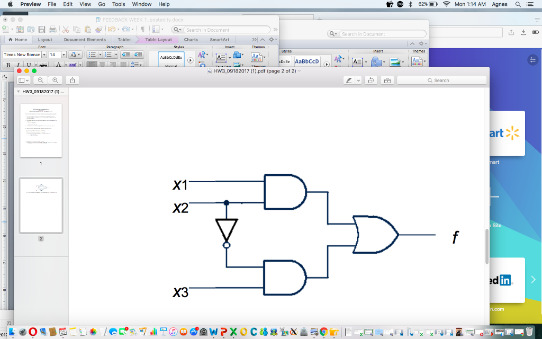Image resolution: width=542 pixels, height=339 pixels.
Task: Toggle the bulleted list option
Action: 94,54
